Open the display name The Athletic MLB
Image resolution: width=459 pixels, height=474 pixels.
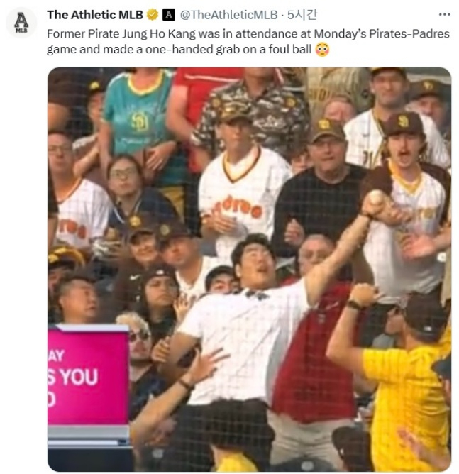(x=95, y=15)
